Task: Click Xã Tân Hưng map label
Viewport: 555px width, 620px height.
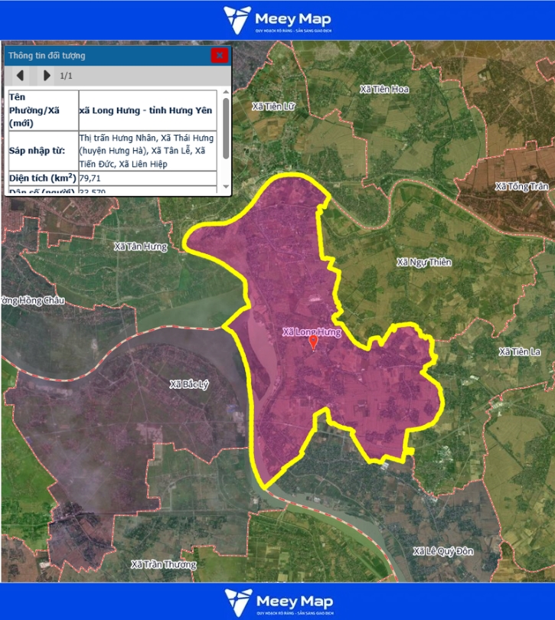Action: (140, 246)
